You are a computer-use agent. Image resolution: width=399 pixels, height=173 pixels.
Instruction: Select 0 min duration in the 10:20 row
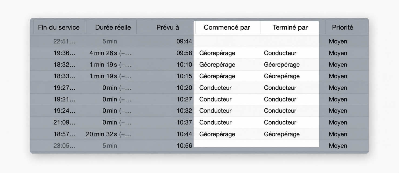(x=117, y=88)
